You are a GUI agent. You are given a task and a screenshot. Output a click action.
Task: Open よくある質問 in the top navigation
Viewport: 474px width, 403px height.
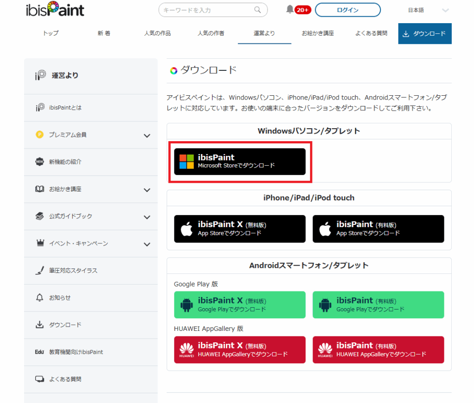(x=371, y=33)
